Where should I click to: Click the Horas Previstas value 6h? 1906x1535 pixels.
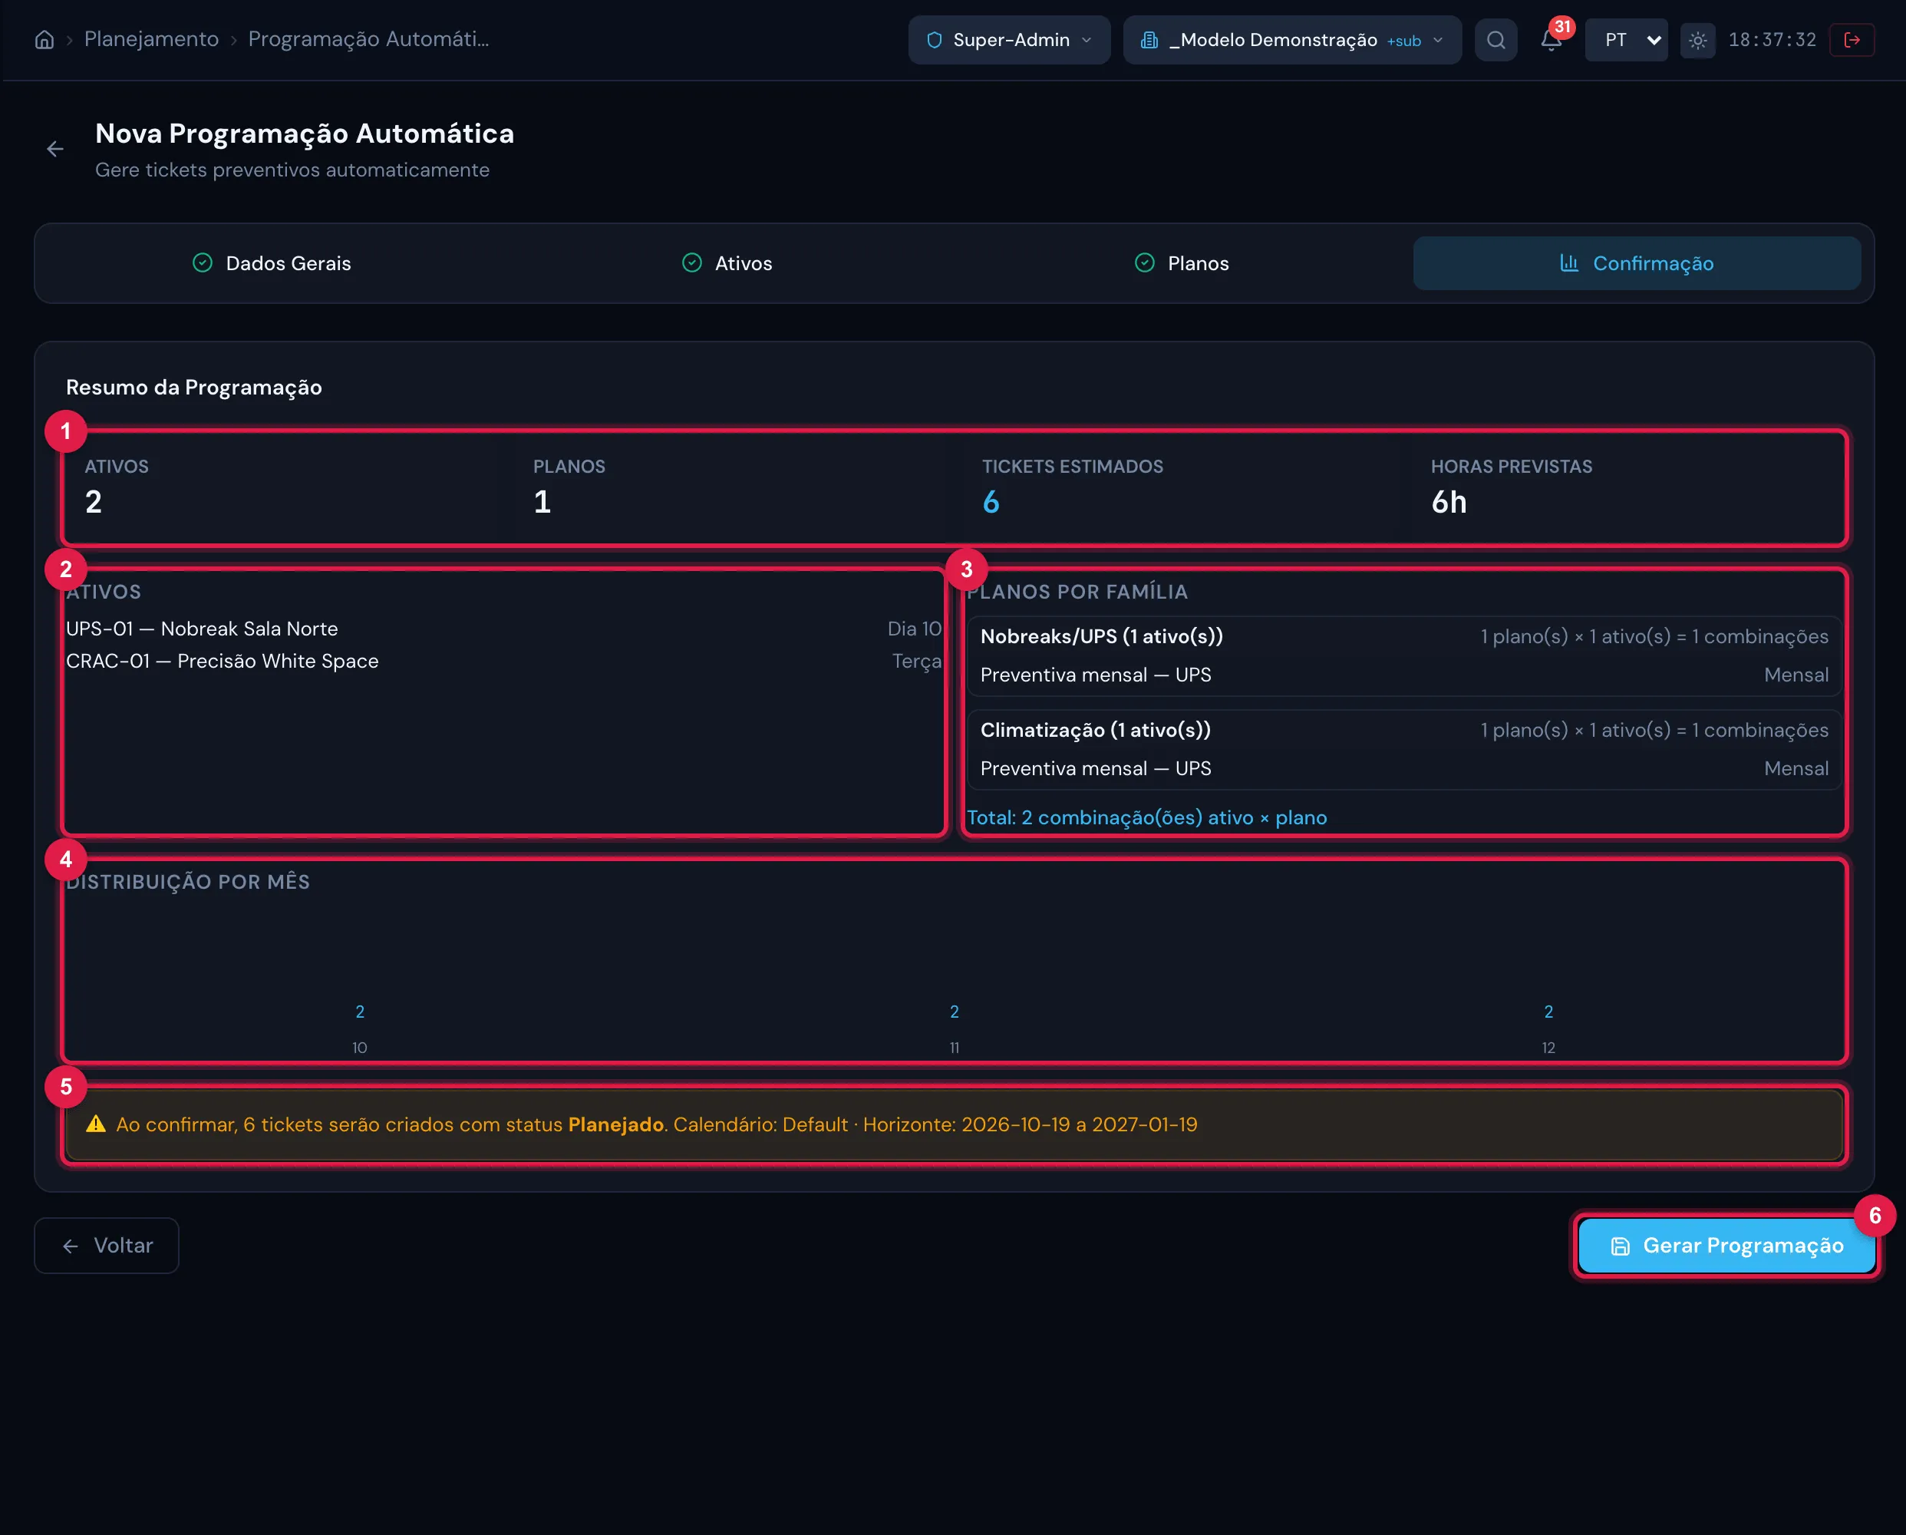click(x=1448, y=502)
